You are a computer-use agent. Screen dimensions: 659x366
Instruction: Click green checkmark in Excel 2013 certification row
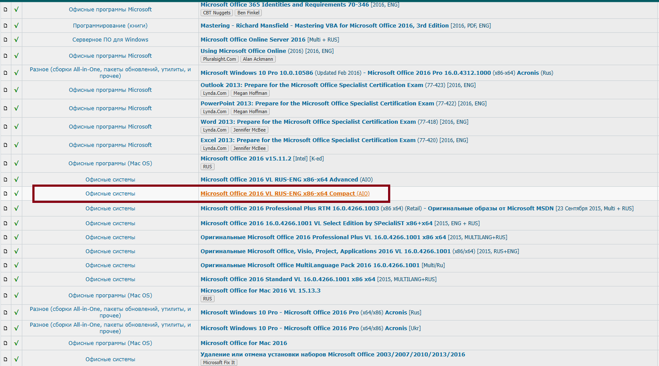click(x=16, y=145)
